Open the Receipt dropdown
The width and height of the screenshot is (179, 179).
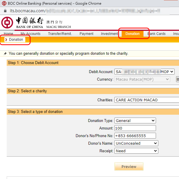point(136,151)
